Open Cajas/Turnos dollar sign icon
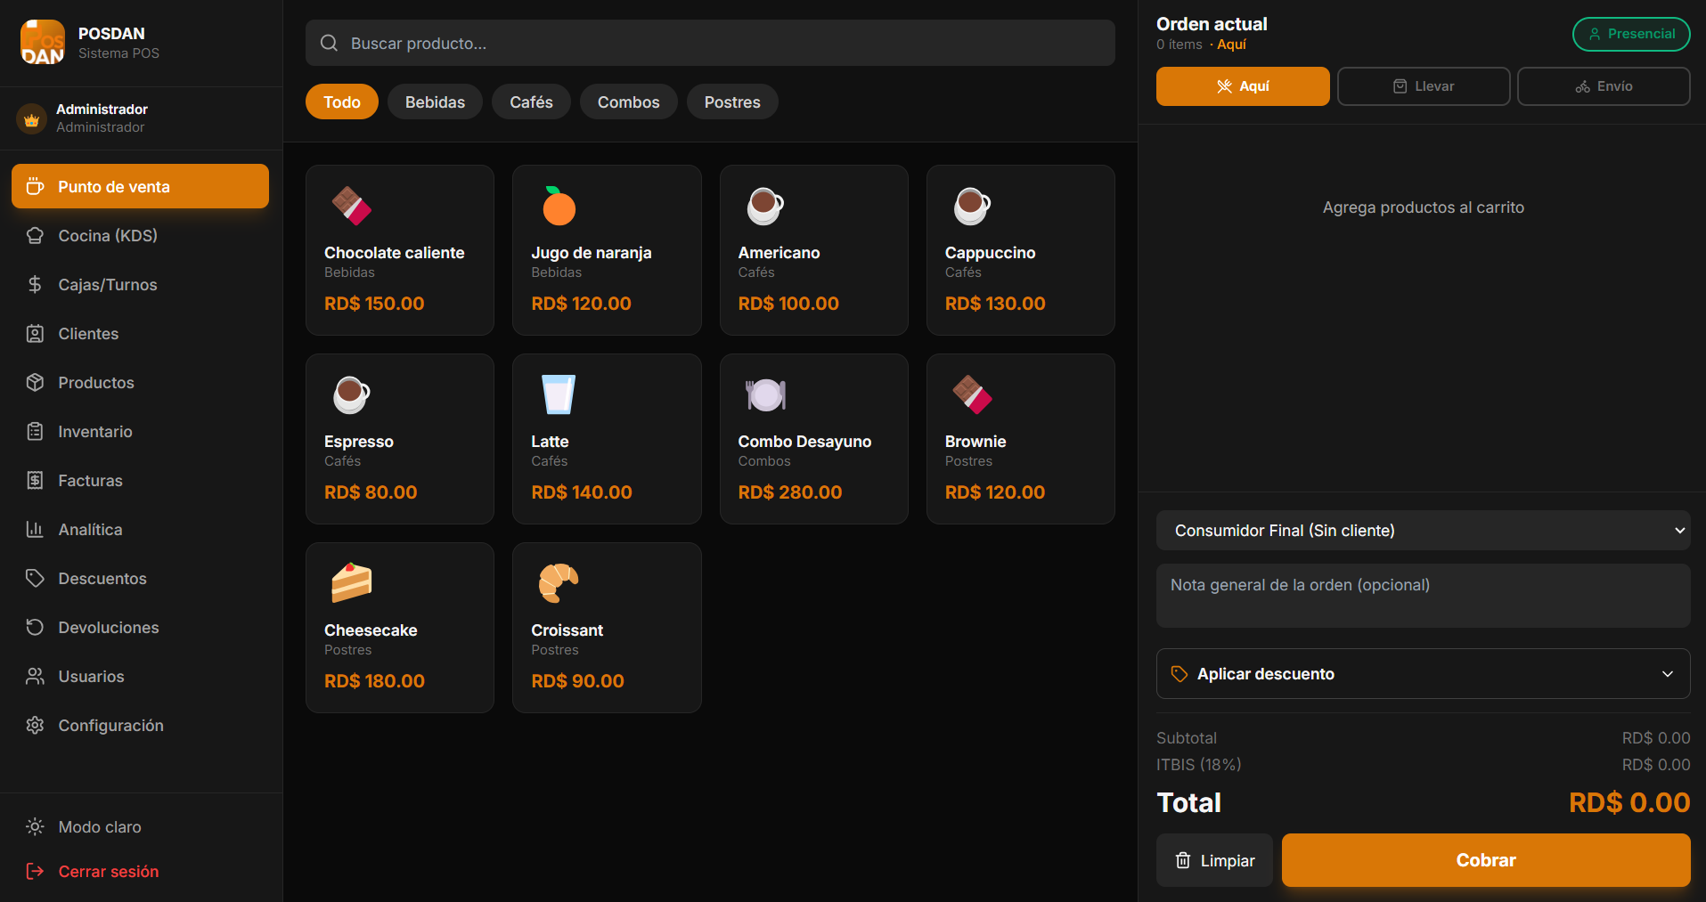The height and width of the screenshot is (902, 1706). pos(35,285)
